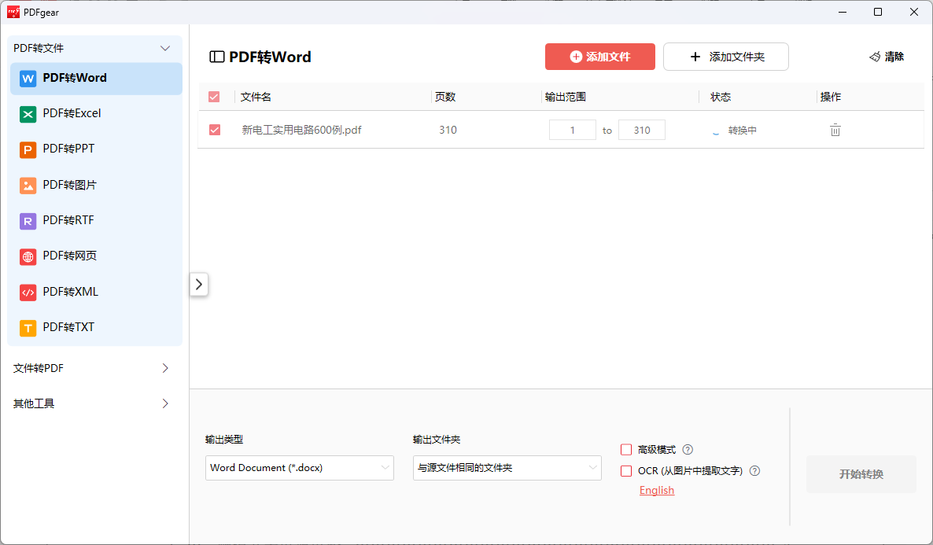Click the 文件名 column header
This screenshot has height=545, width=933.
[256, 97]
